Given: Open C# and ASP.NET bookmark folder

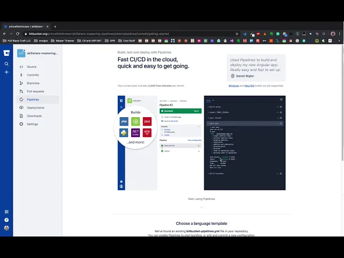Looking at the screenshot, I should click(x=90, y=41).
